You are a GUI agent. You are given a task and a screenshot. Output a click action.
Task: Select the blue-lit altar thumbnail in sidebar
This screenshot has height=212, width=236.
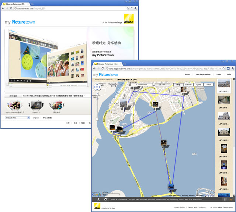coord(224,165)
